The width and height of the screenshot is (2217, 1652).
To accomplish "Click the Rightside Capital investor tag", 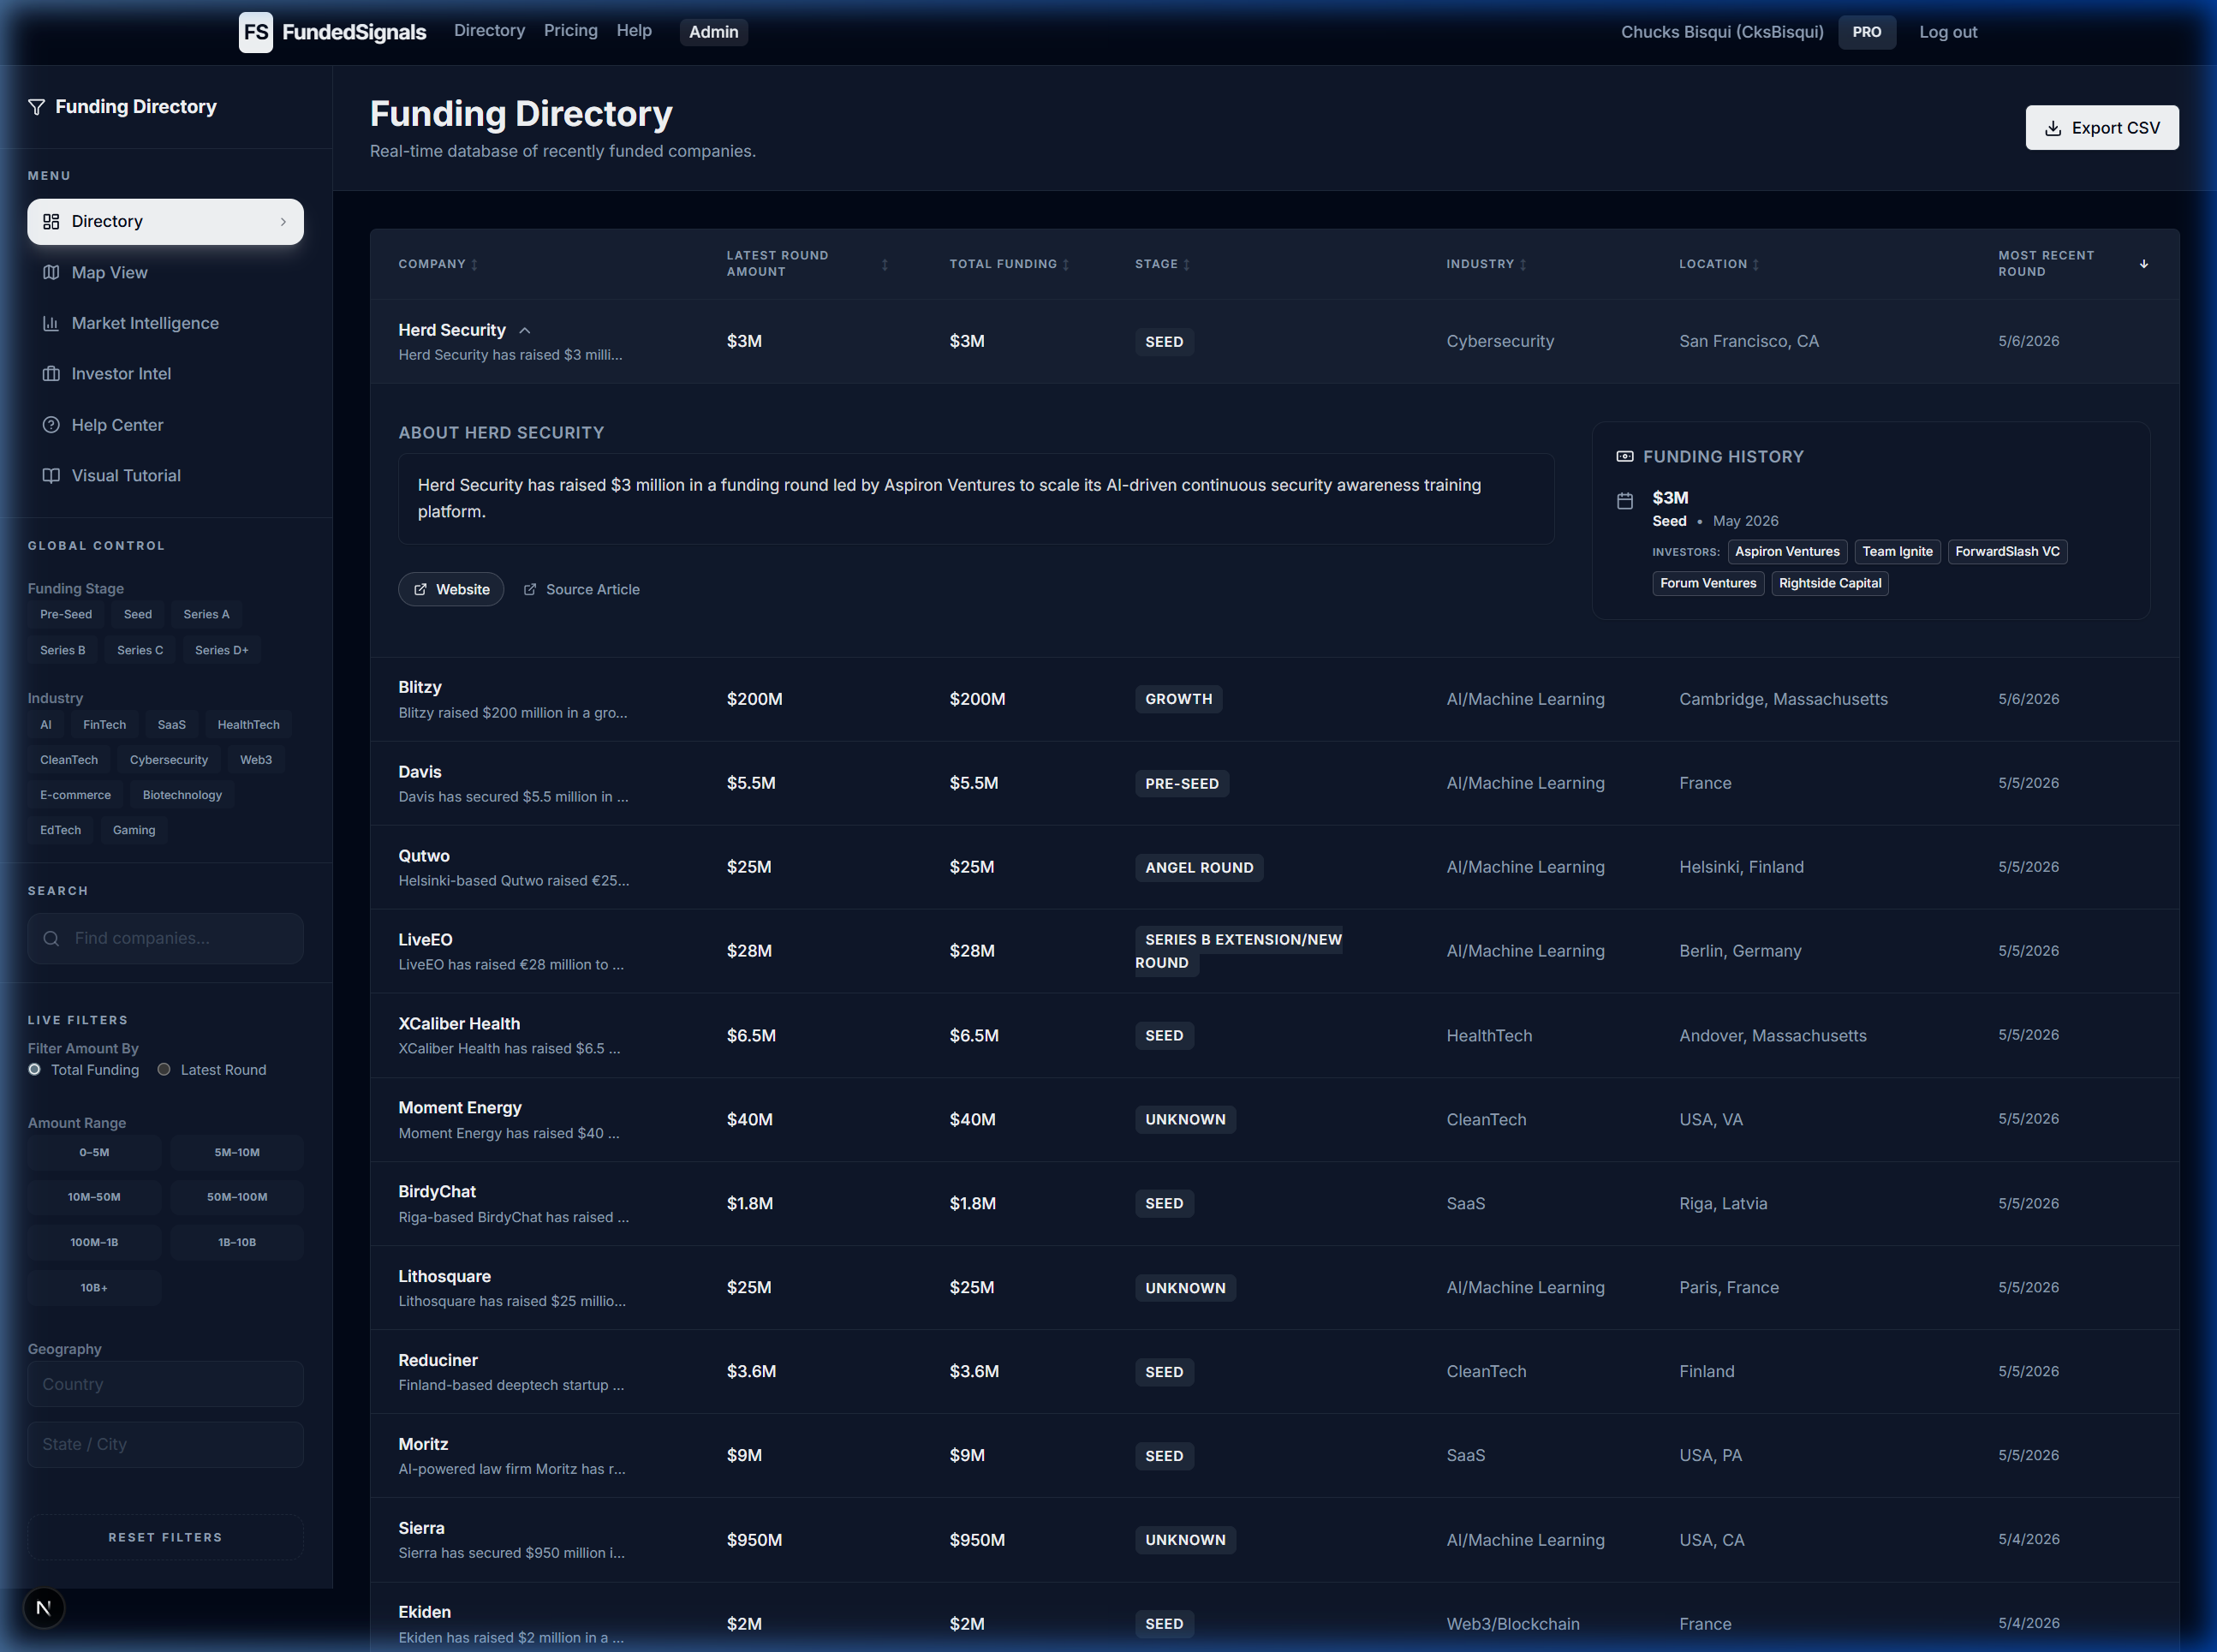I will [x=1830, y=583].
